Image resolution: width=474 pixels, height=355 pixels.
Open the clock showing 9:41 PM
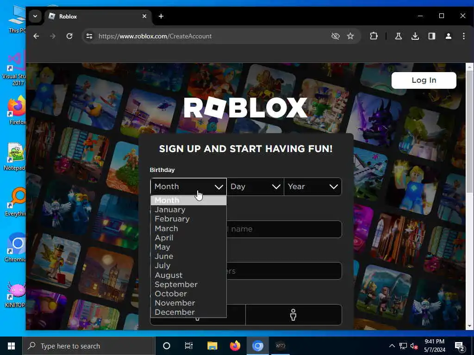434,346
